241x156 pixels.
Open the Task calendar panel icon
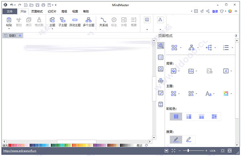pos(161,92)
